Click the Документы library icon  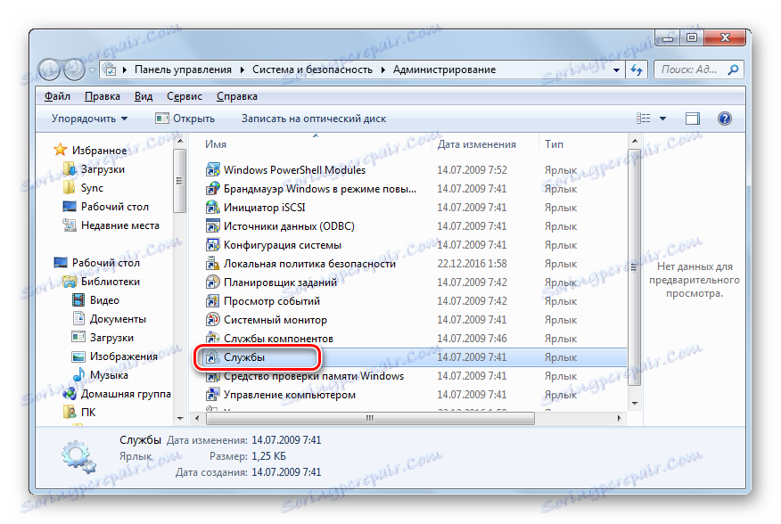78,319
